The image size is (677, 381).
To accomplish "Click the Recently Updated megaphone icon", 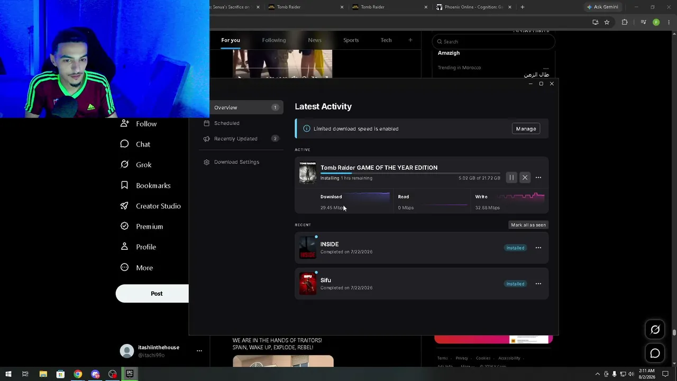I will (207, 139).
